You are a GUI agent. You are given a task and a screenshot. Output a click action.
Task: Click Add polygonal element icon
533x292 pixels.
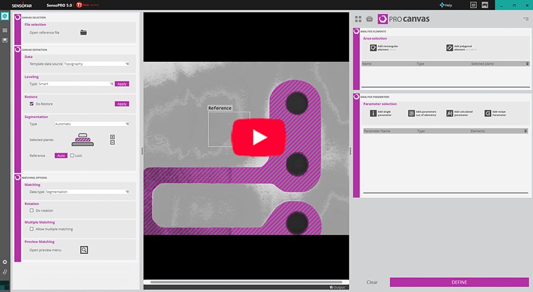pos(449,48)
